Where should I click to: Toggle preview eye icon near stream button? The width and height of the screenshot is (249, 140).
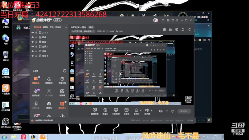(x=167, y=111)
